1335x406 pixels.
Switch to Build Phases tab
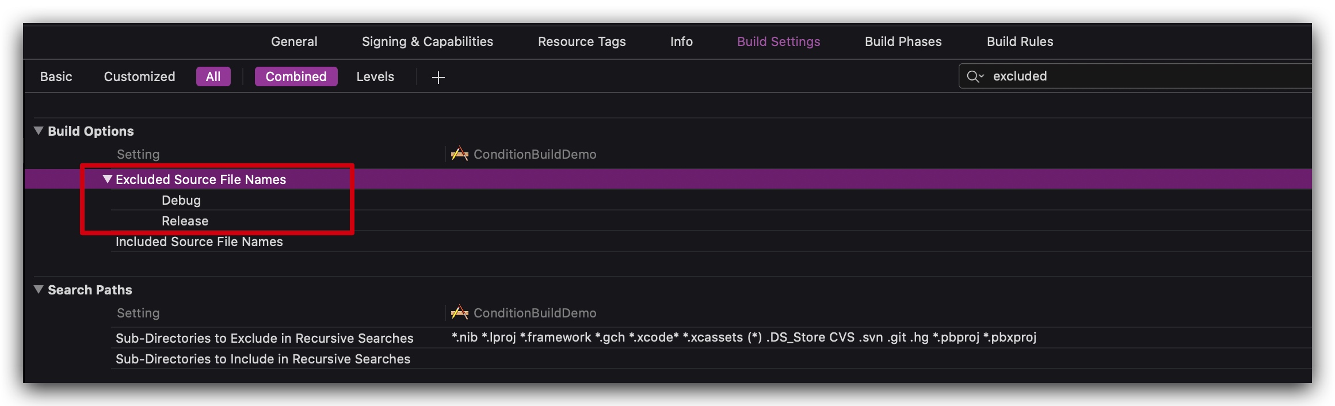coord(903,41)
